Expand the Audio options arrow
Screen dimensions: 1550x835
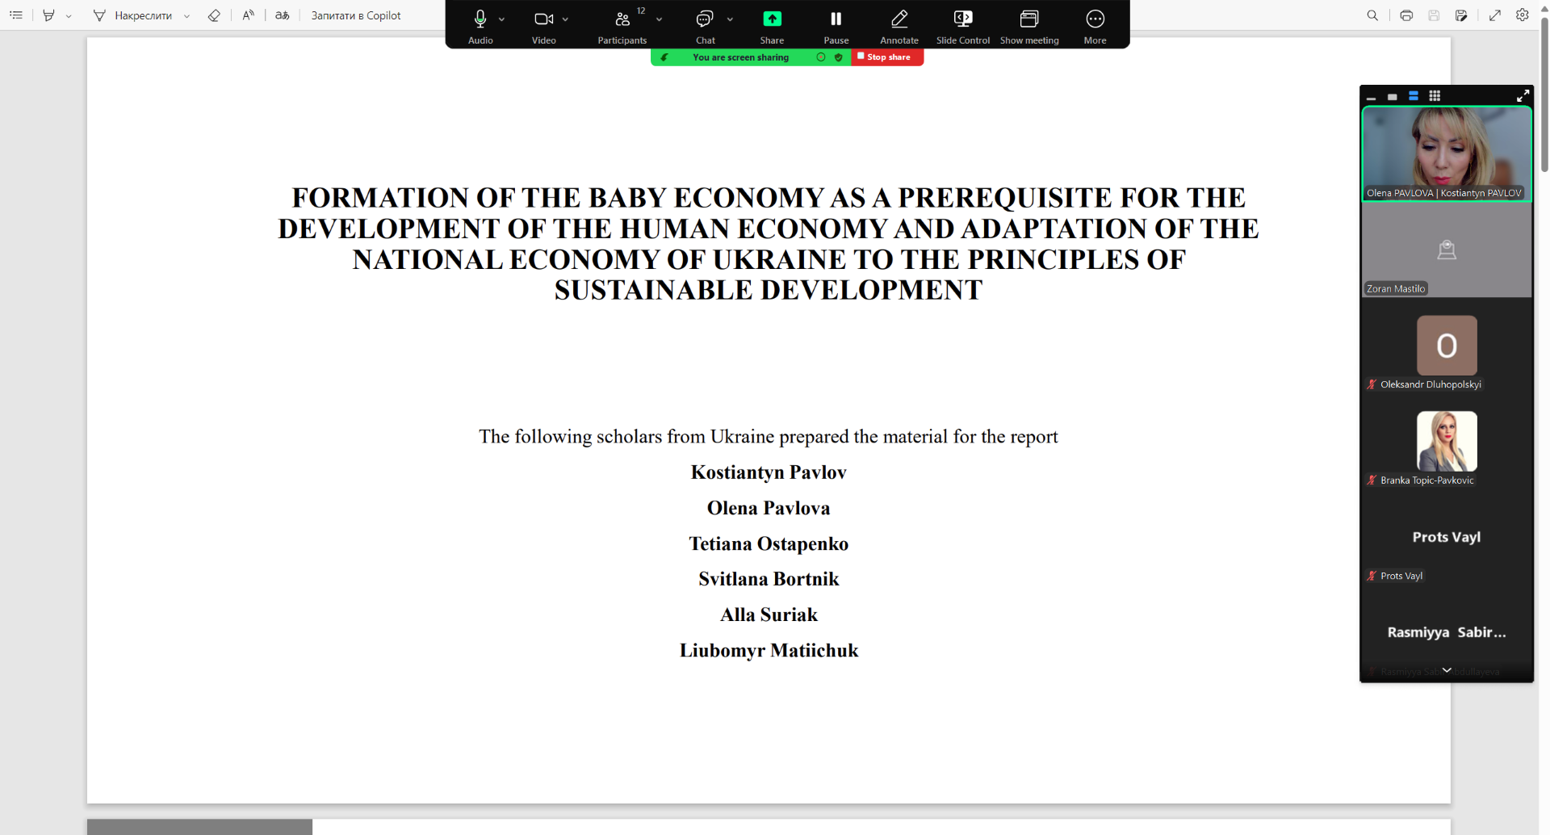pyautogui.click(x=502, y=19)
